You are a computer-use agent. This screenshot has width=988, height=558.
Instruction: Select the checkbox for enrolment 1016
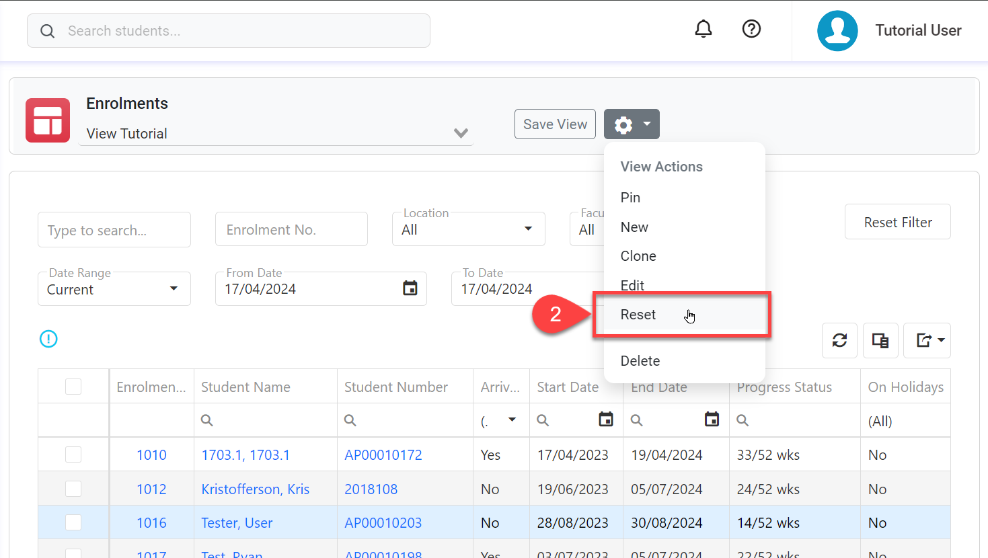point(73,522)
